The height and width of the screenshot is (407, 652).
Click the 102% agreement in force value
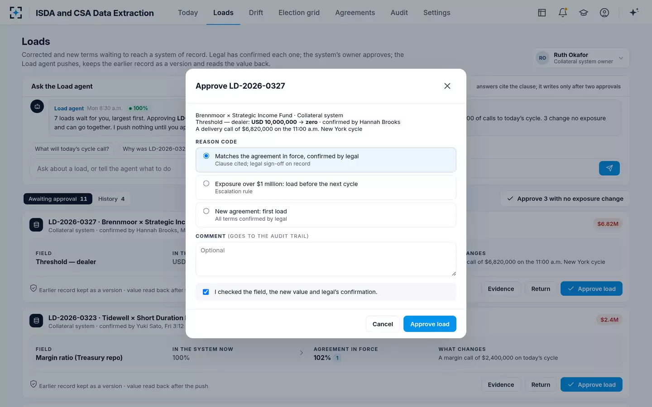point(322,358)
